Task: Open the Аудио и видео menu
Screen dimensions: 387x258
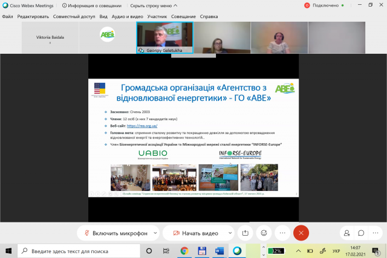Action: (128, 16)
